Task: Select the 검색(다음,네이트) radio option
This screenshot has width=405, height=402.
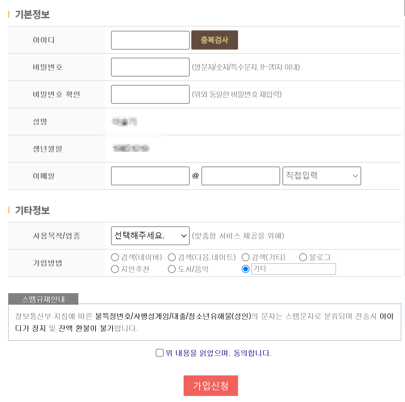Action: pyautogui.click(x=172, y=257)
